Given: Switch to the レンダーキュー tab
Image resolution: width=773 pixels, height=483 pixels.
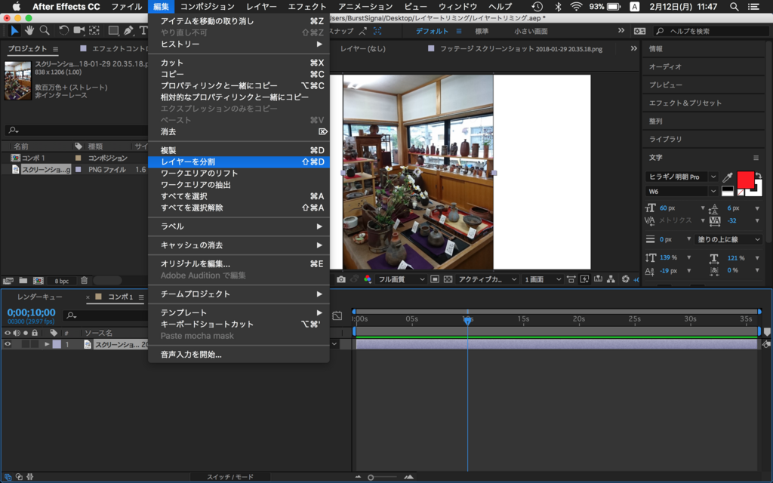Looking at the screenshot, I should tap(39, 297).
